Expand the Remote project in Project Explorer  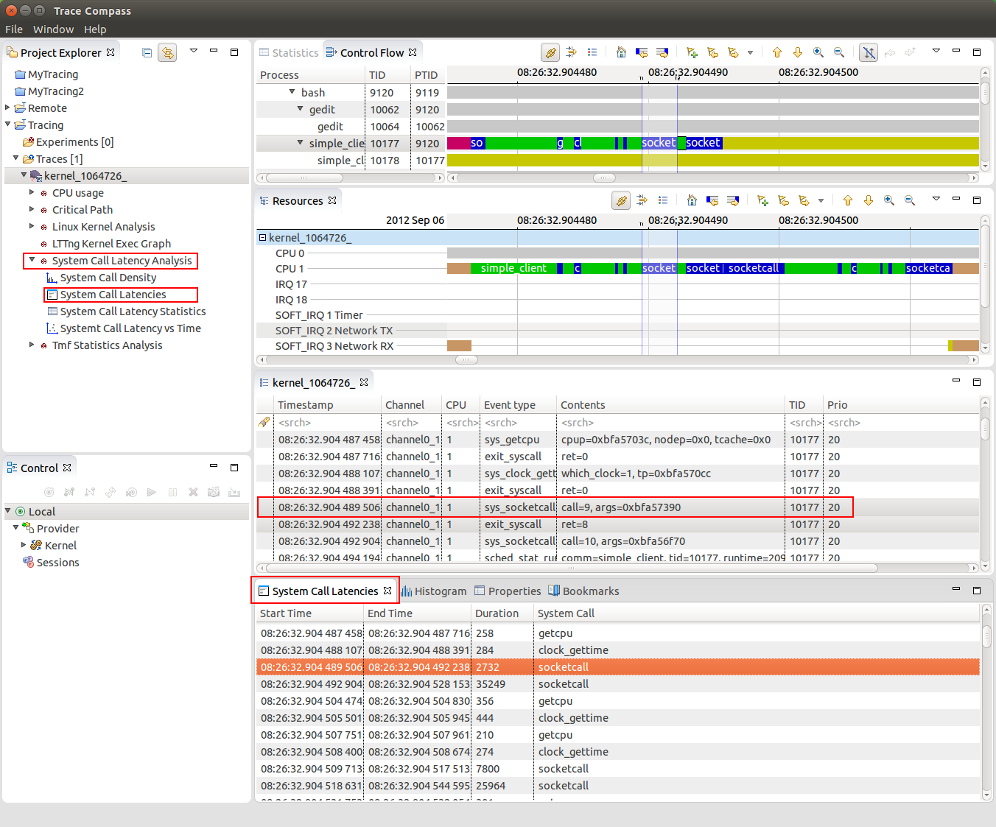click(x=7, y=108)
